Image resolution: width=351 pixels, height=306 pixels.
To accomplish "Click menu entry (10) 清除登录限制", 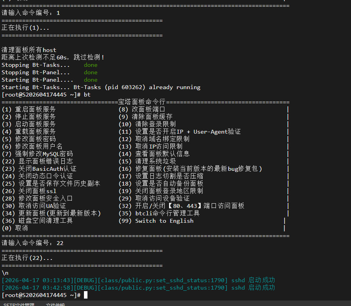I will pos(147,124).
